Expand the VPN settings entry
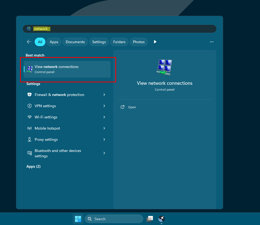Image resolution: width=260 pixels, height=225 pixels. point(104,106)
